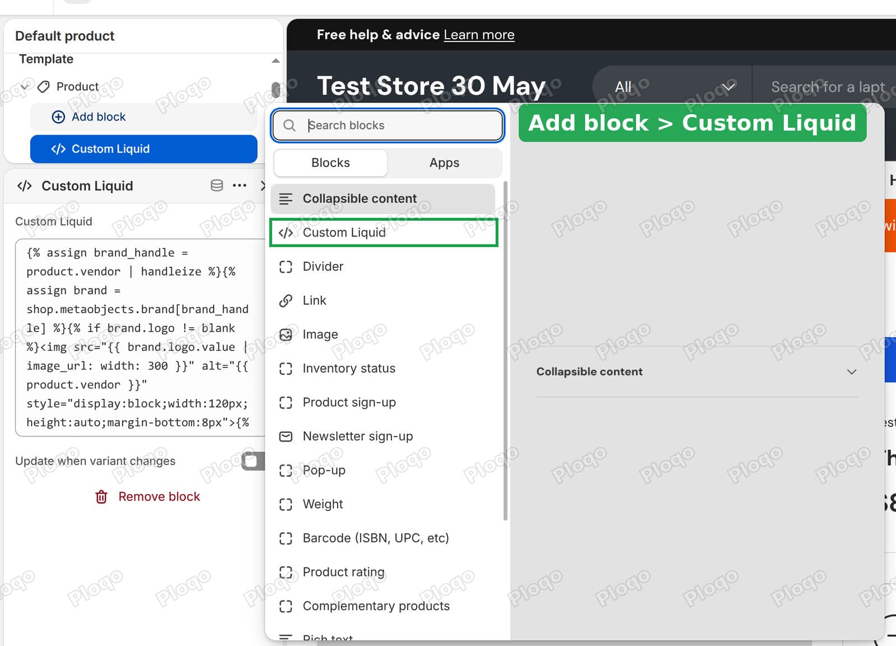Click the database icon beside Custom Liquid heading
896x646 pixels.
(217, 185)
